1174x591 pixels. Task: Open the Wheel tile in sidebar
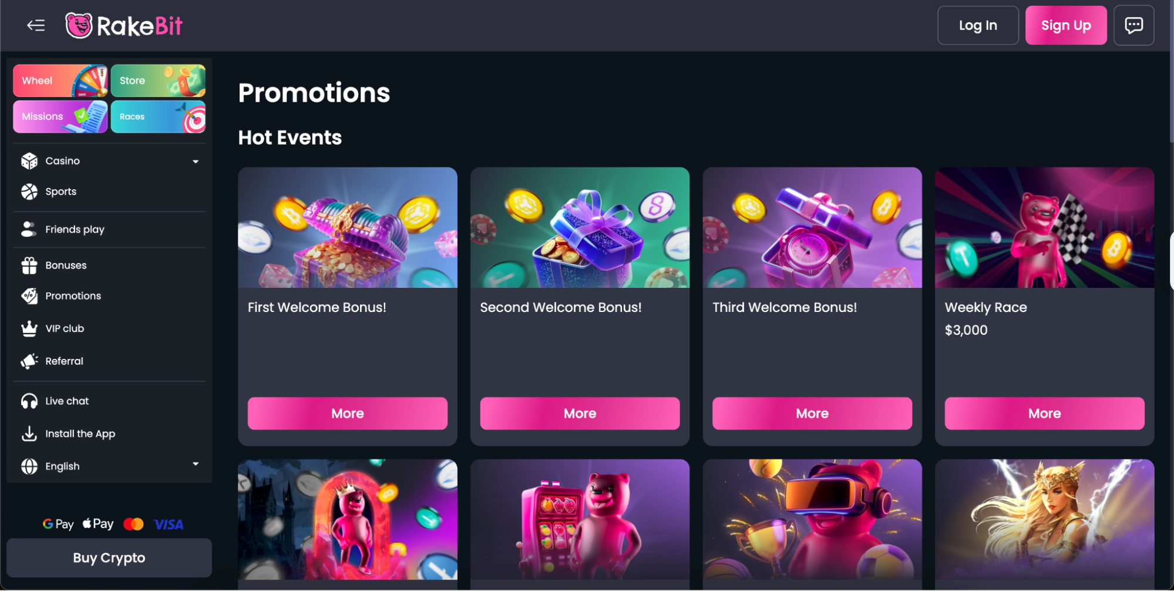click(60, 80)
